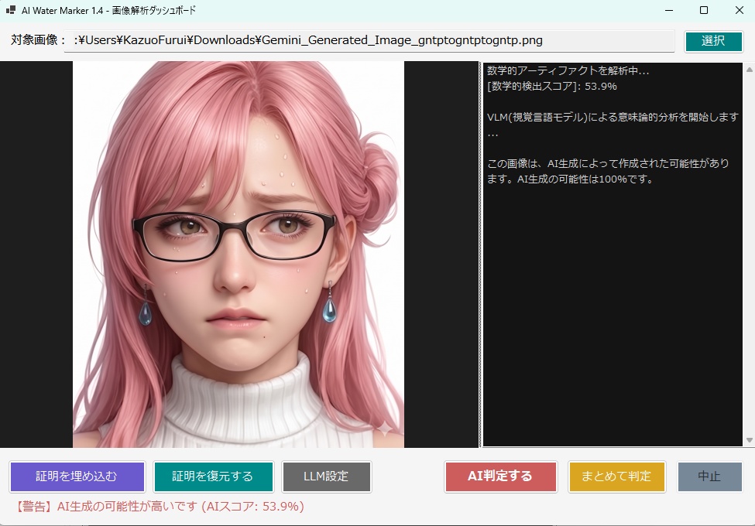Viewport: 755px width, 526px height.
Task: Maximize the application window
Action: pos(702,11)
